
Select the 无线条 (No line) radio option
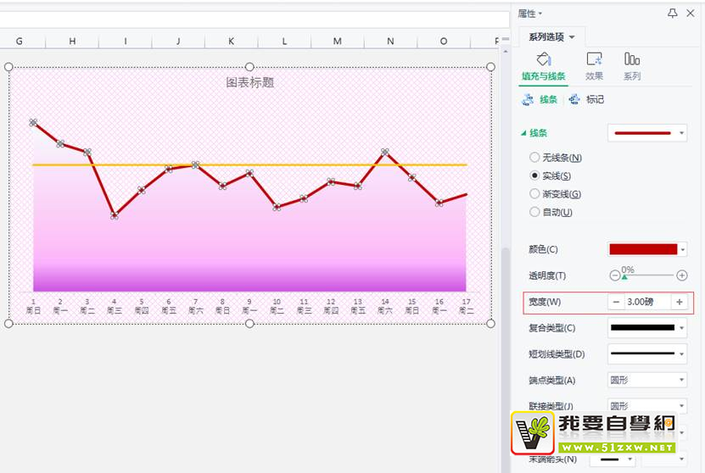coord(534,158)
